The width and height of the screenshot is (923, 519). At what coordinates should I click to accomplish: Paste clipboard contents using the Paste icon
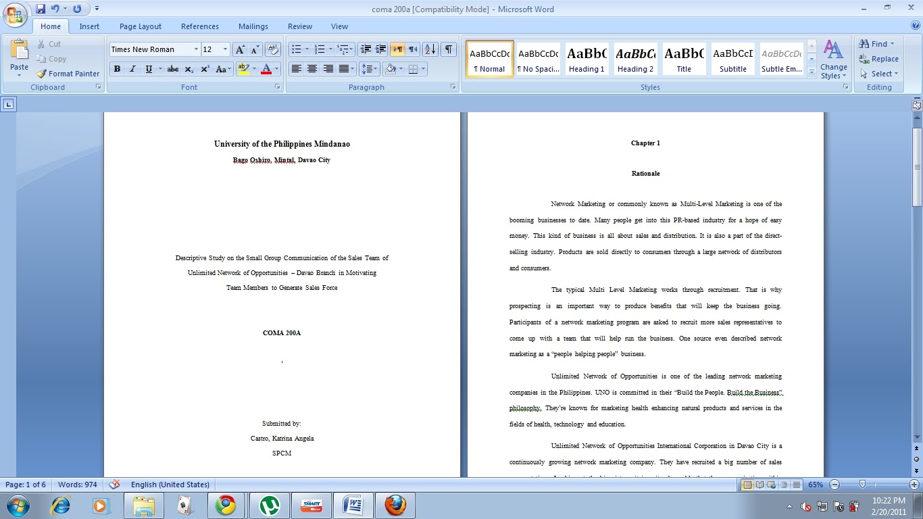coord(19,51)
